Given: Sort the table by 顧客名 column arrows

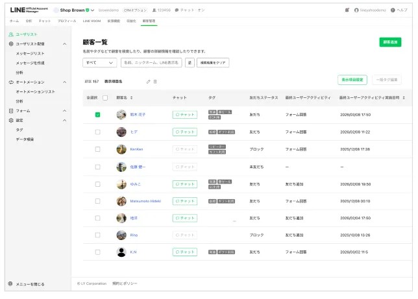Looking at the screenshot, I should pos(131,98).
